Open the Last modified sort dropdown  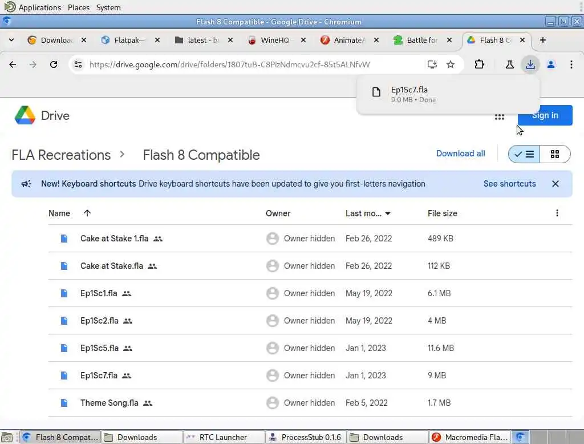coord(388,213)
